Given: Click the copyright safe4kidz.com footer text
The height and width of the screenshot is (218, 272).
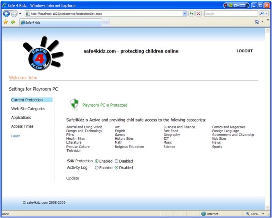Looking at the screenshot, I should pyautogui.click(x=44, y=202).
